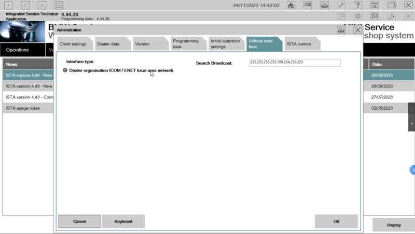Select the Vehicle interface tab
The height and width of the screenshot is (234, 415).
[264, 44]
